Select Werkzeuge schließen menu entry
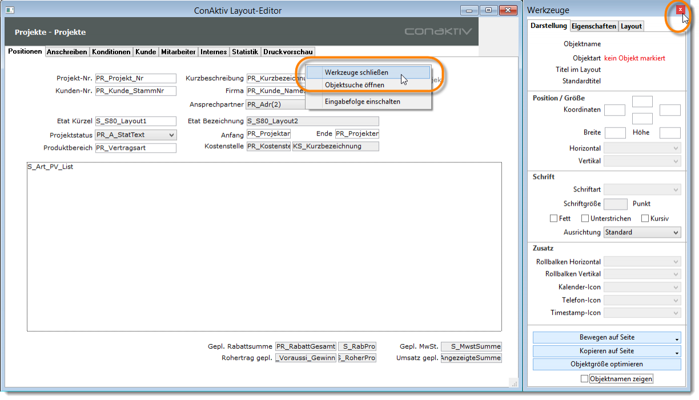The height and width of the screenshot is (400, 699). pyautogui.click(x=356, y=72)
